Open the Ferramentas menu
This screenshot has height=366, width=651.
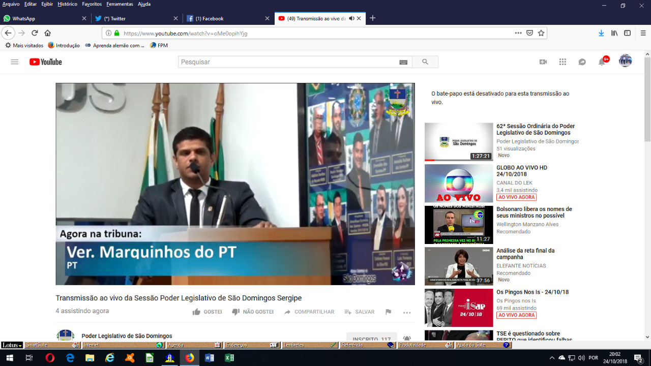coord(120,4)
